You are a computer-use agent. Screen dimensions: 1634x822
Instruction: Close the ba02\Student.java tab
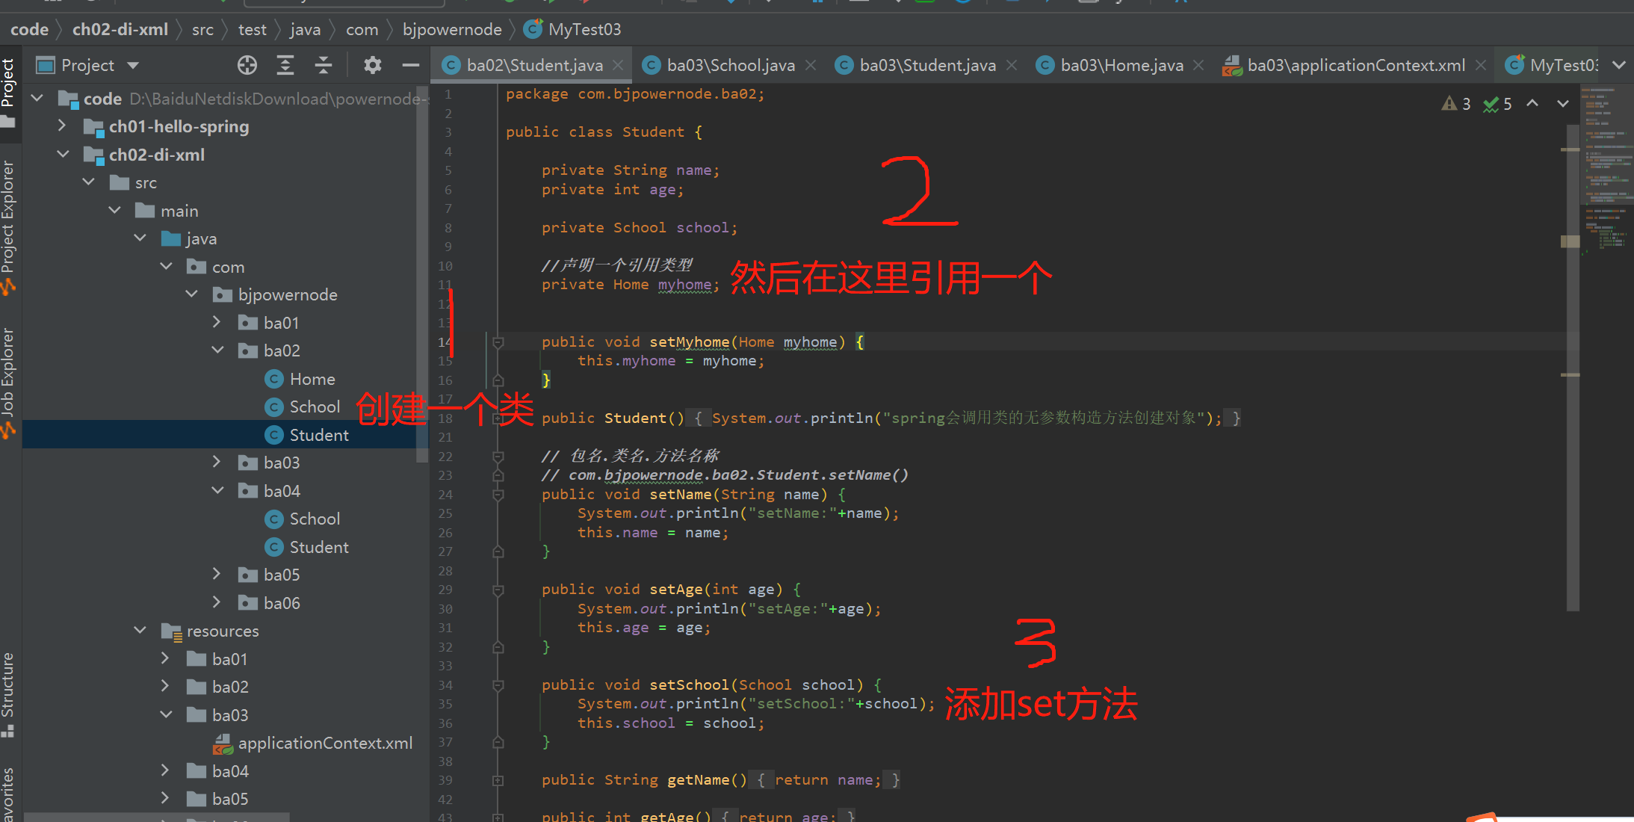(x=619, y=66)
